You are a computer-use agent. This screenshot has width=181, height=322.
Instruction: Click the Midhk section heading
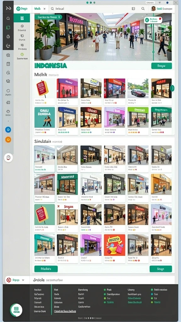41,75
